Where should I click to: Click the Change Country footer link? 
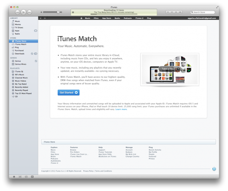pyautogui.click(x=133, y=157)
